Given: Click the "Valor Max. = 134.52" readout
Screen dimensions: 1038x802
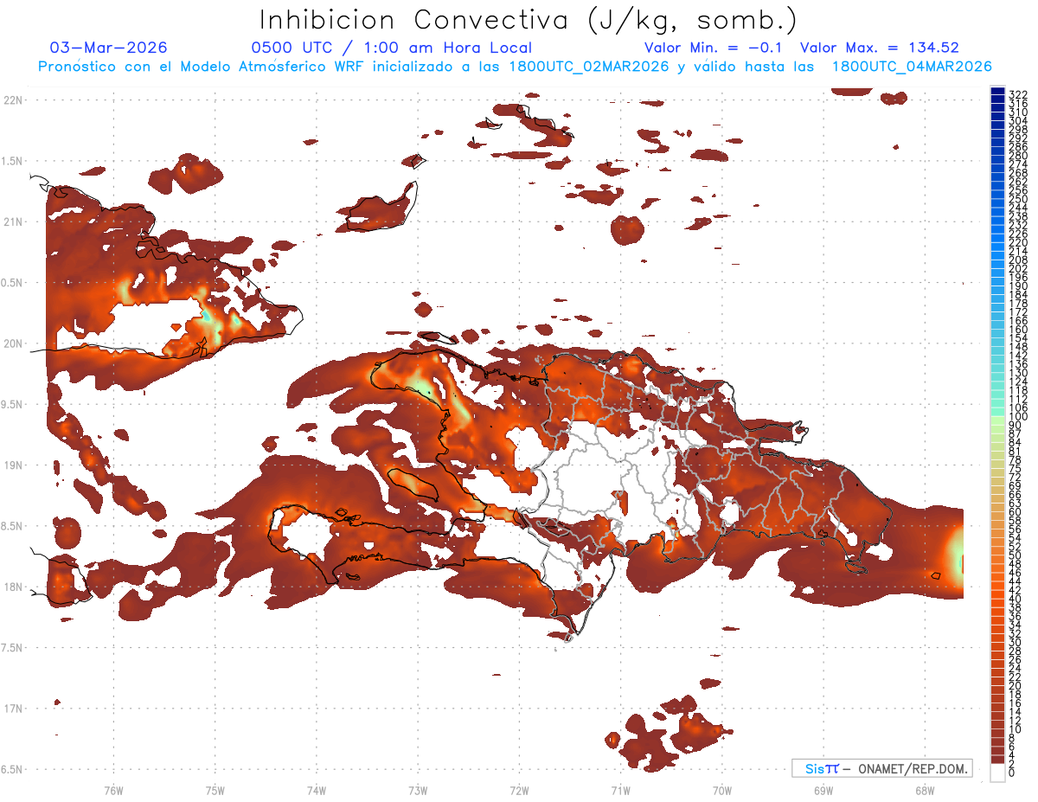Looking at the screenshot, I should pyautogui.click(x=880, y=48).
